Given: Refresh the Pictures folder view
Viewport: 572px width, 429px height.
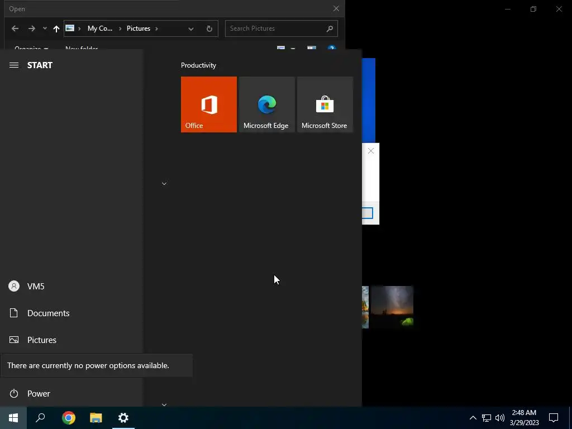Looking at the screenshot, I should click(x=209, y=29).
